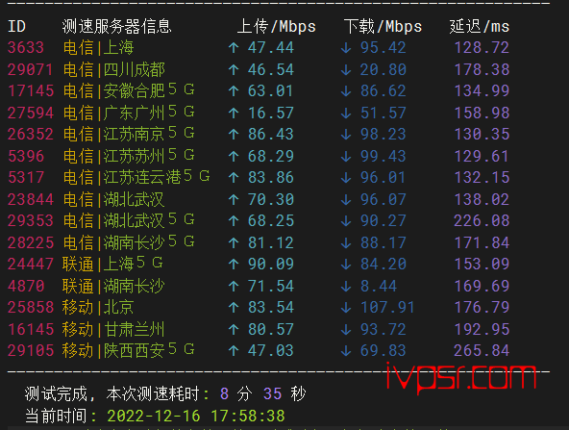Image resolution: width=569 pixels, height=430 pixels.
Task: Select label text 当前时间
Action: coord(56,417)
